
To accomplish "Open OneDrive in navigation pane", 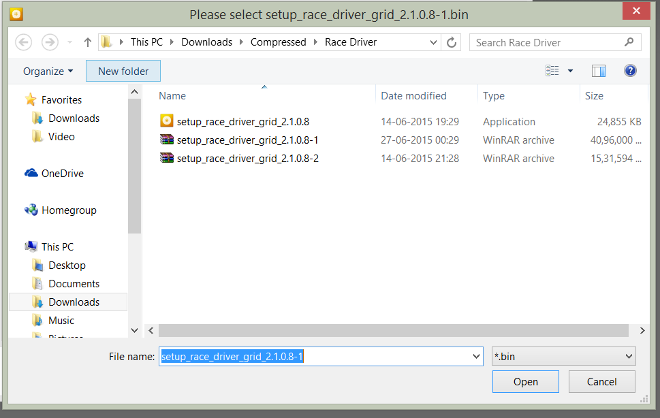I will tap(62, 173).
